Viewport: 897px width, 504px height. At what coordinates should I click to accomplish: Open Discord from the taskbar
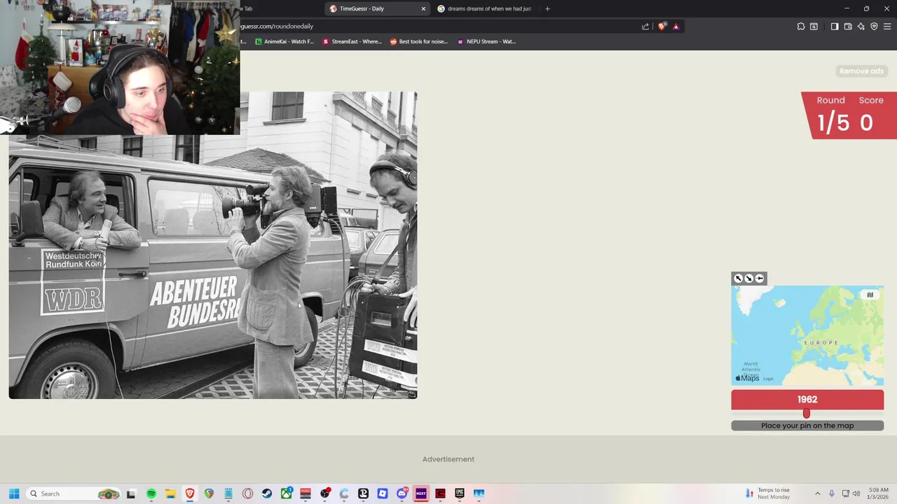click(x=402, y=493)
